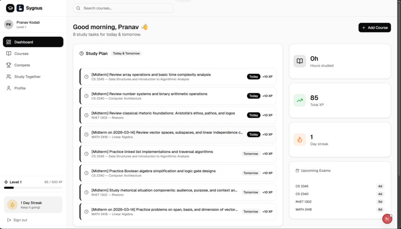Image resolution: width=401 pixels, height=229 pixels.
Task: Click the RHET 1302 upcoming exam row
Action: coord(340,202)
